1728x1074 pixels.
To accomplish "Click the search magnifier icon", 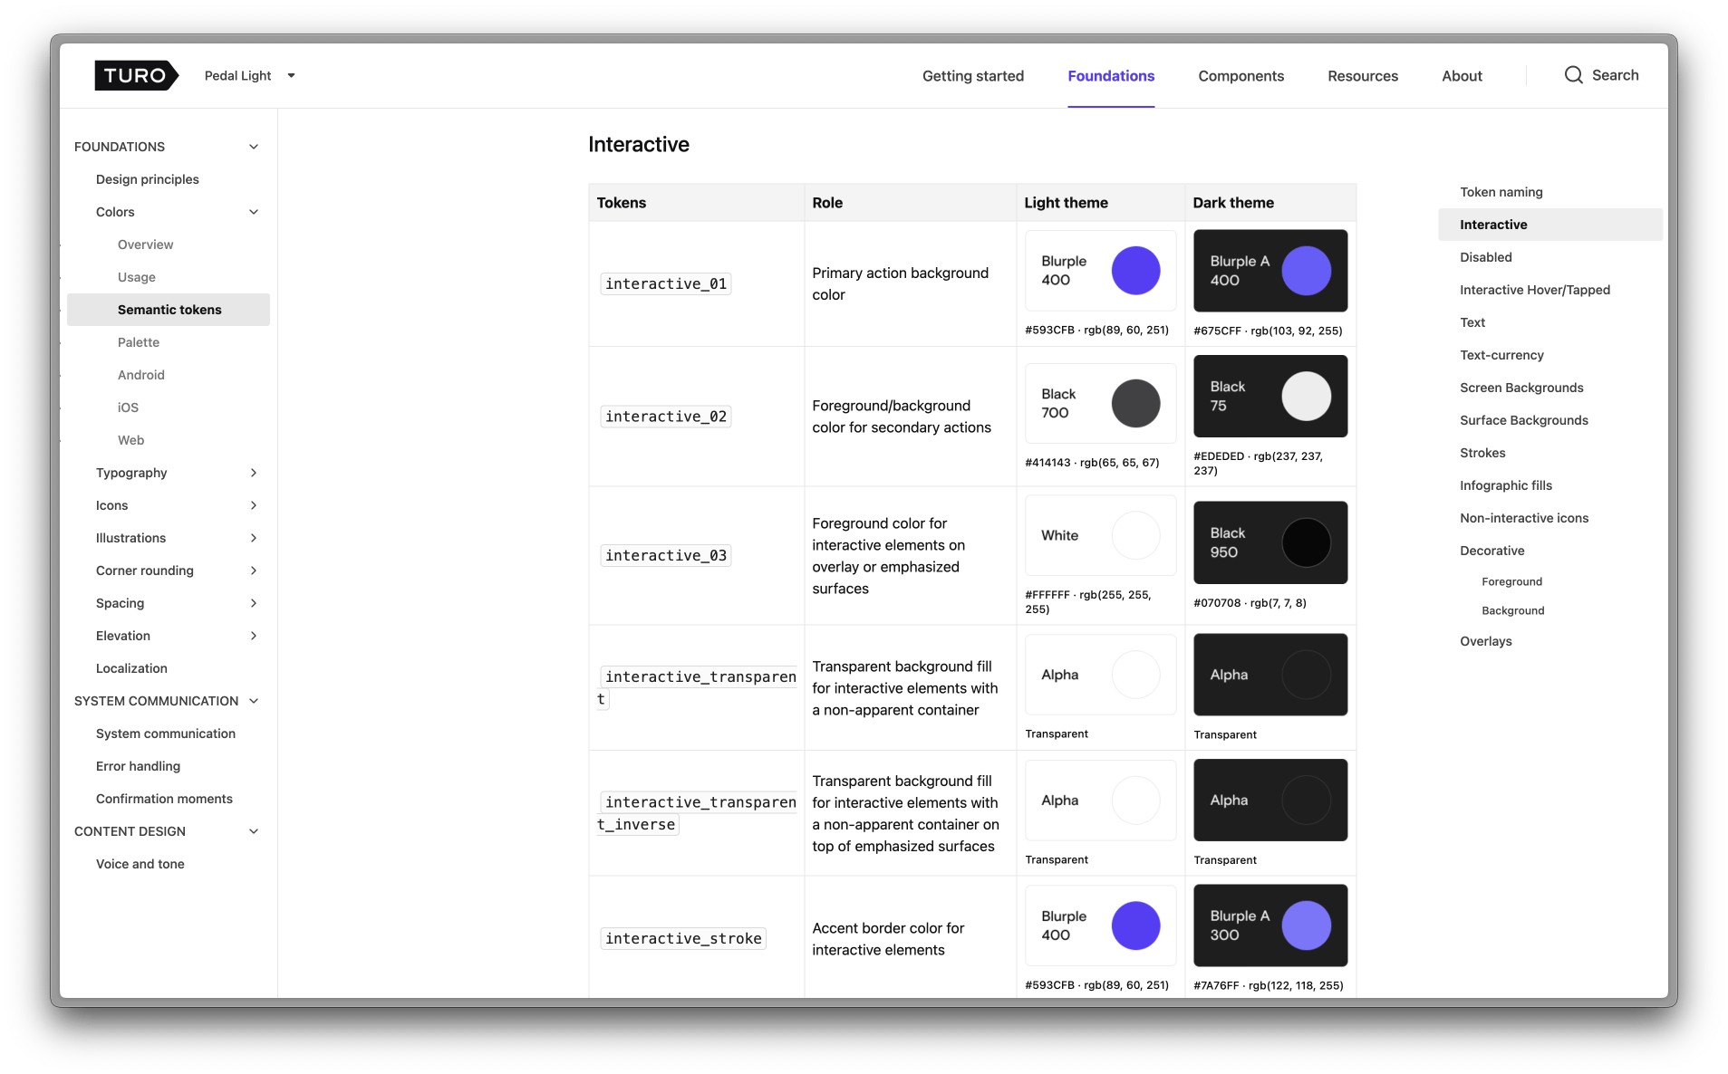I will [1573, 75].
